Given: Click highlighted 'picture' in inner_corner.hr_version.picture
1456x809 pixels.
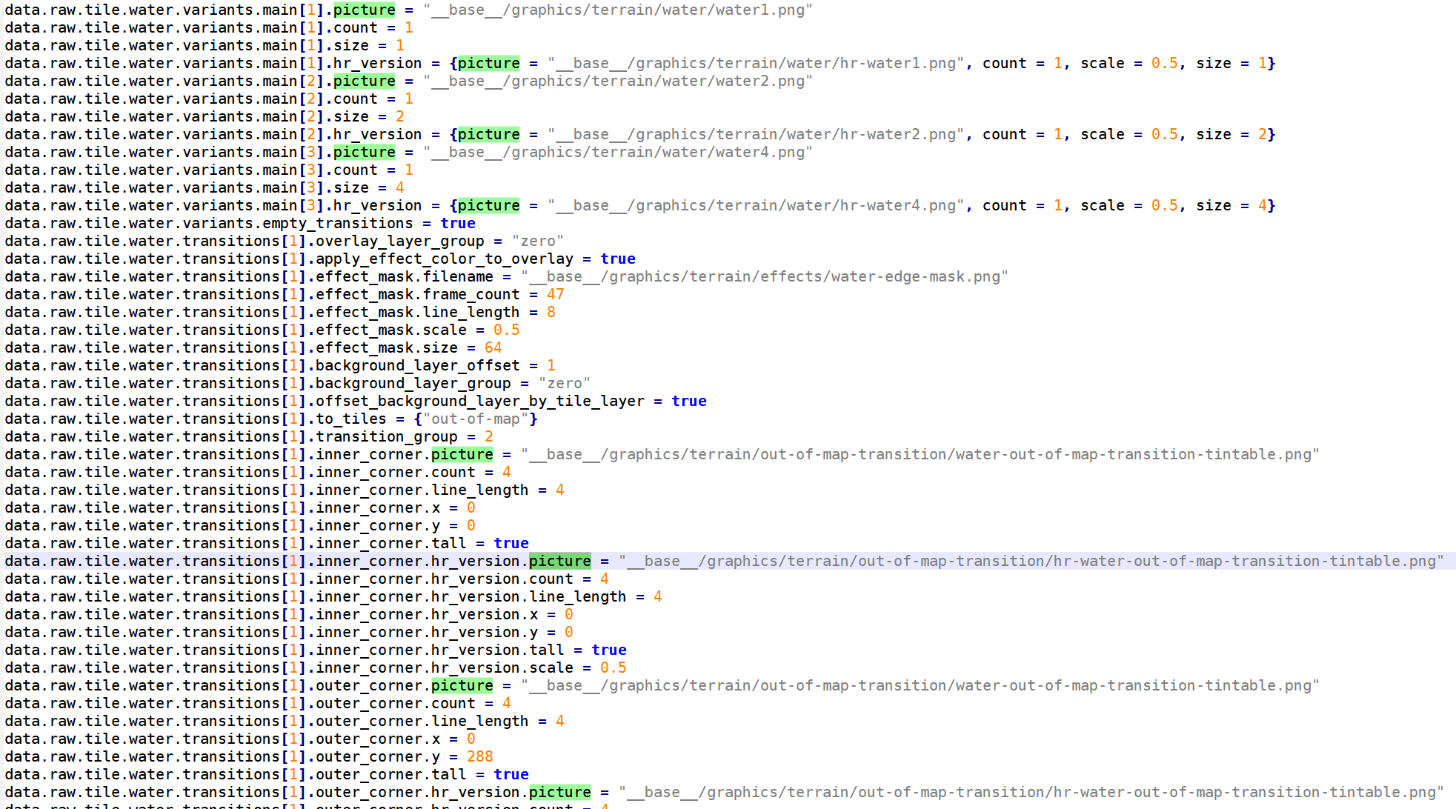Looking at the screenshot, I should pyautogui.click(x=559, y=561).
